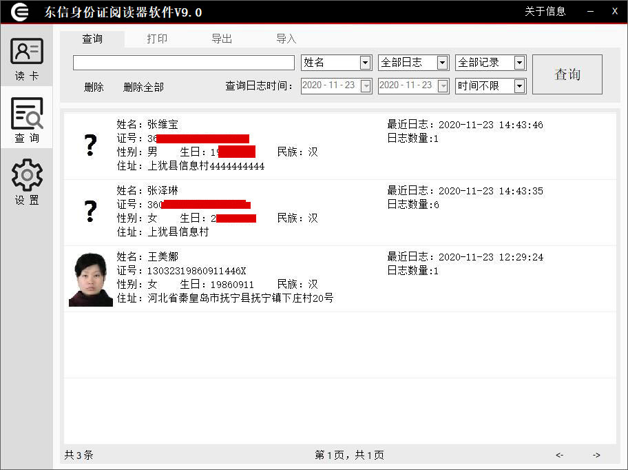Click the question mark placeholder for 张泽琳
Viewport: 628px width, 470px height.
click(x=90, y=212)
